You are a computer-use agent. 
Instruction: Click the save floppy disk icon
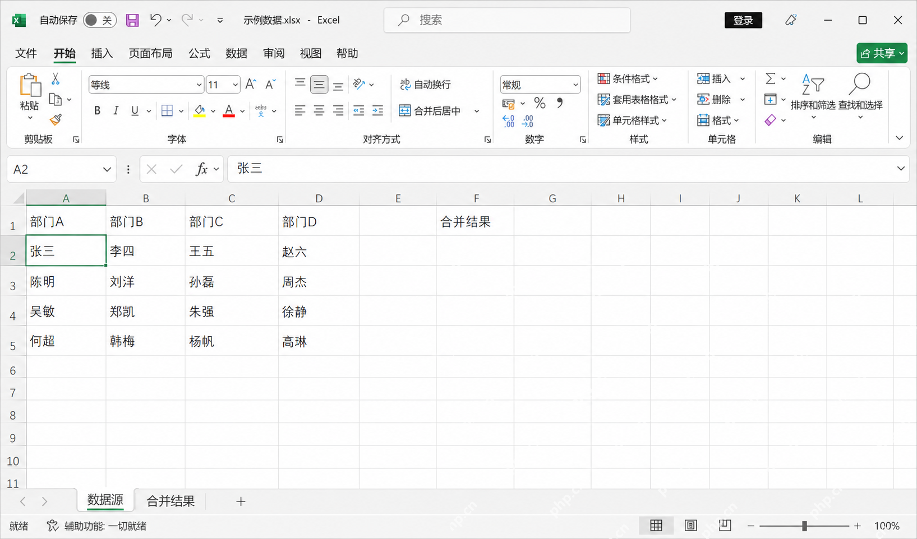132,21
